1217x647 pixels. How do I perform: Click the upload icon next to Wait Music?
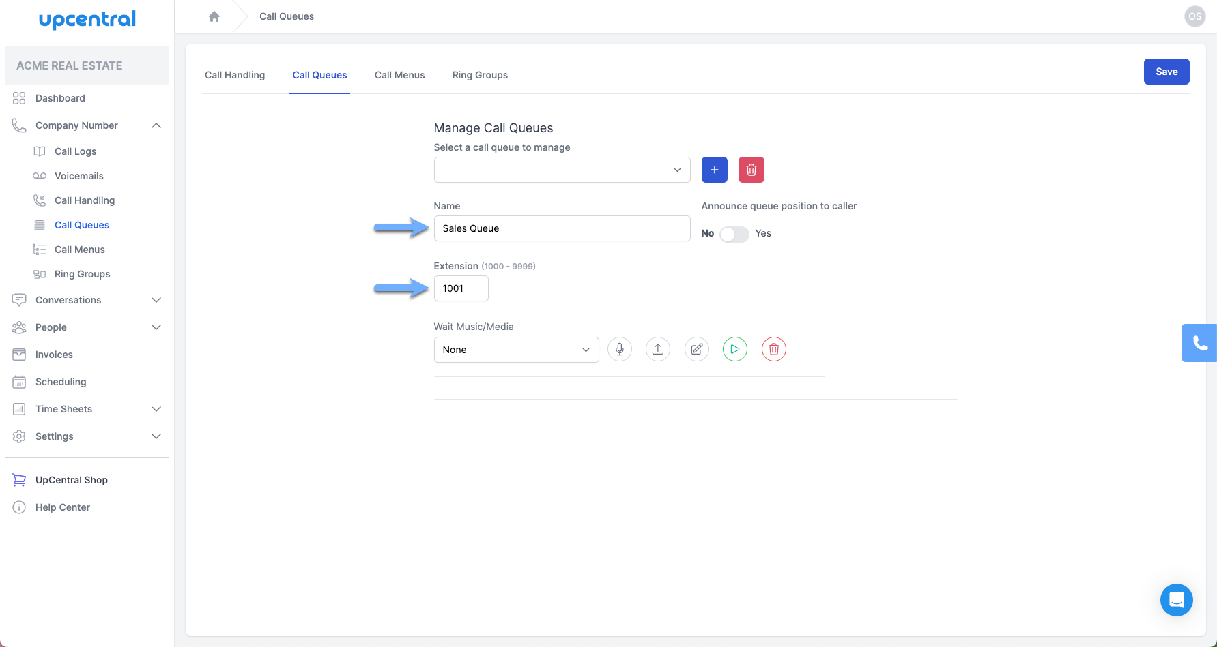(658, 349)
